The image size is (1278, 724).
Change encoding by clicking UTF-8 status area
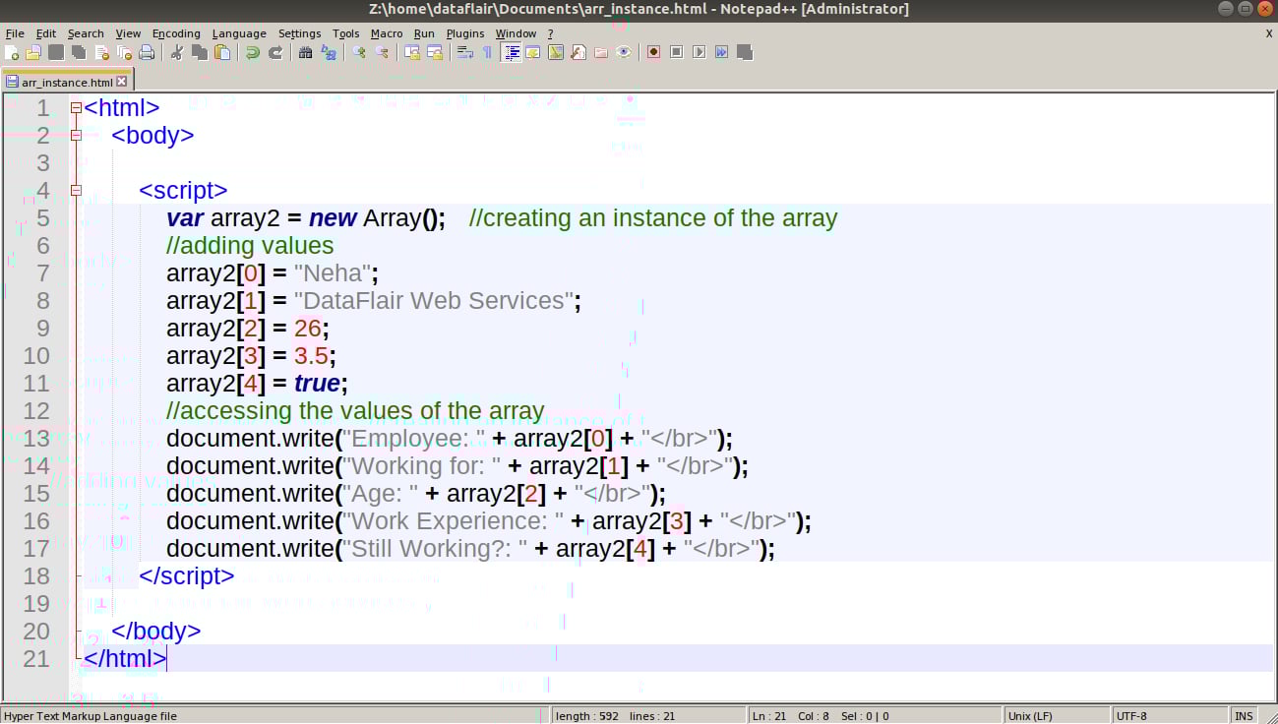click(1141, 716)
